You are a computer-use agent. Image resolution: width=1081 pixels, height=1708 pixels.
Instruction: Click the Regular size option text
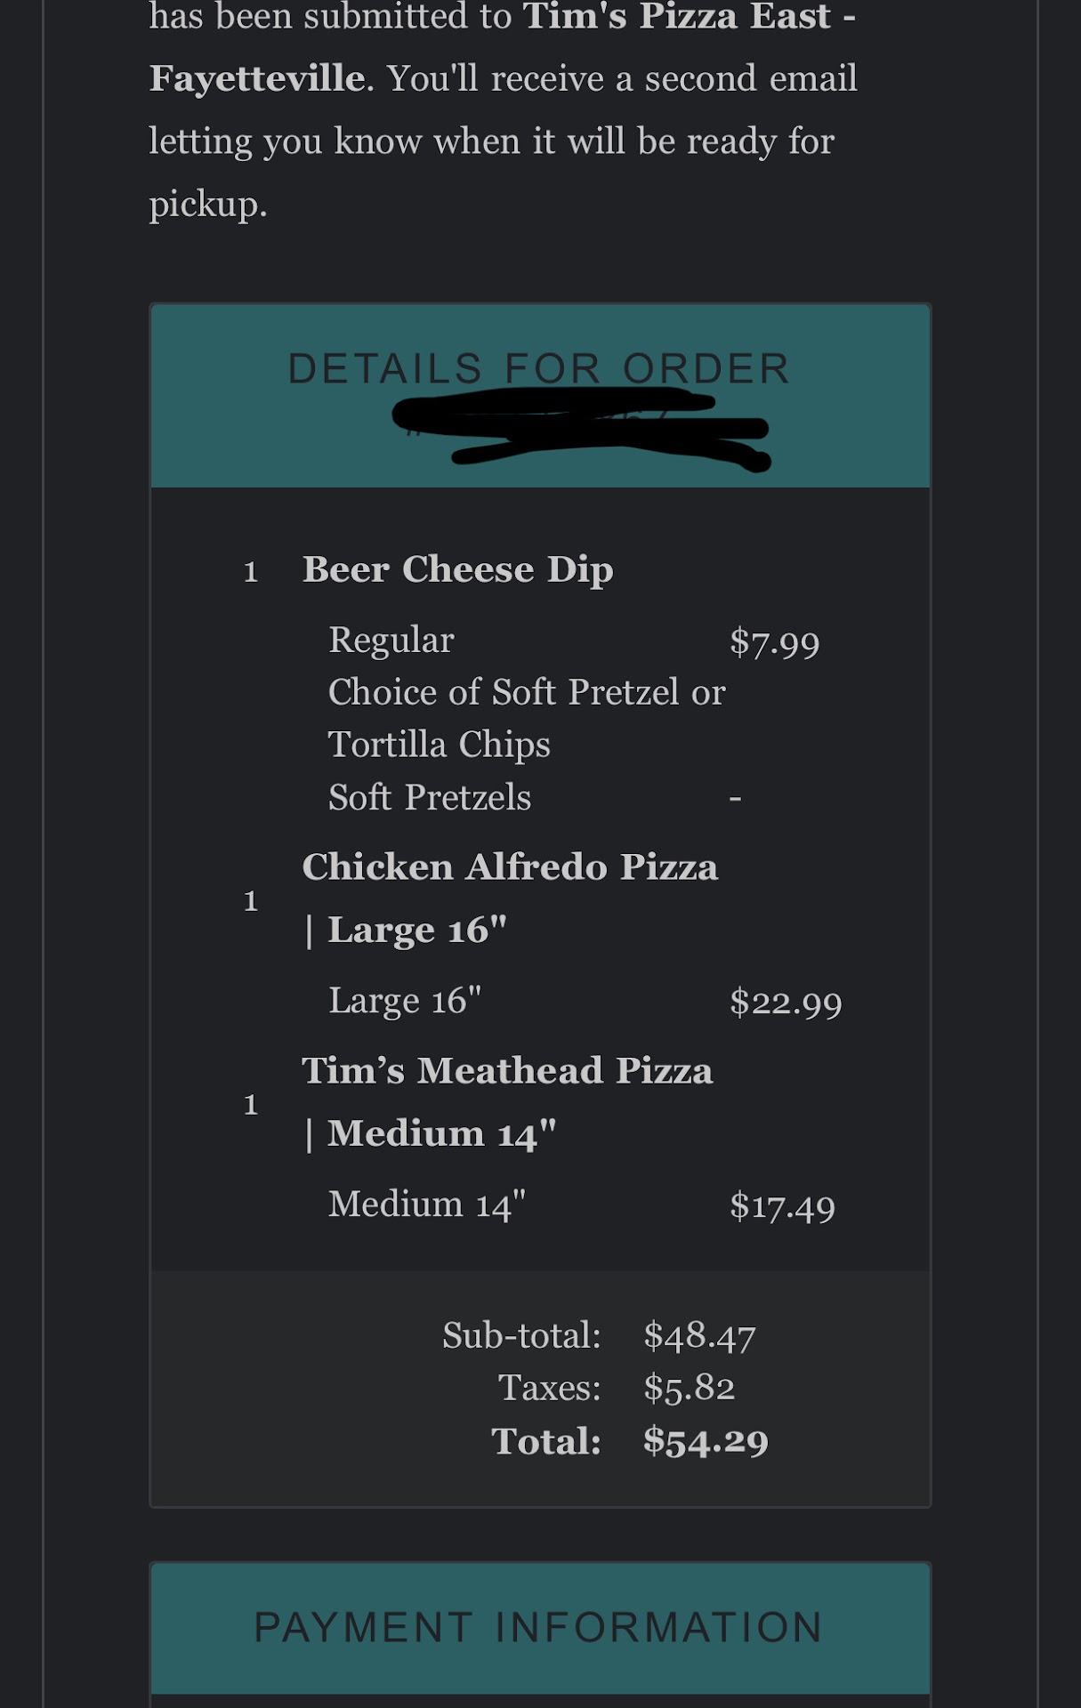click(391, 640)
